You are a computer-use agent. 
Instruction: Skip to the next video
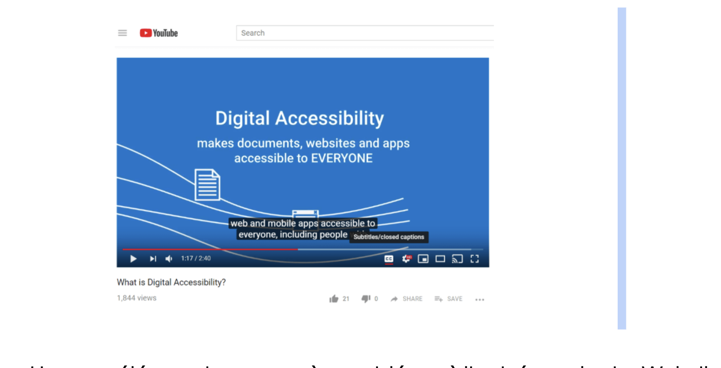[x=153, y=259]
